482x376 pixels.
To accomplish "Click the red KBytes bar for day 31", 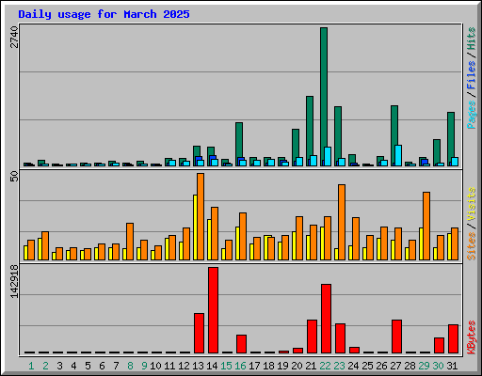I will pyautogui.click(x=454, y=339).
